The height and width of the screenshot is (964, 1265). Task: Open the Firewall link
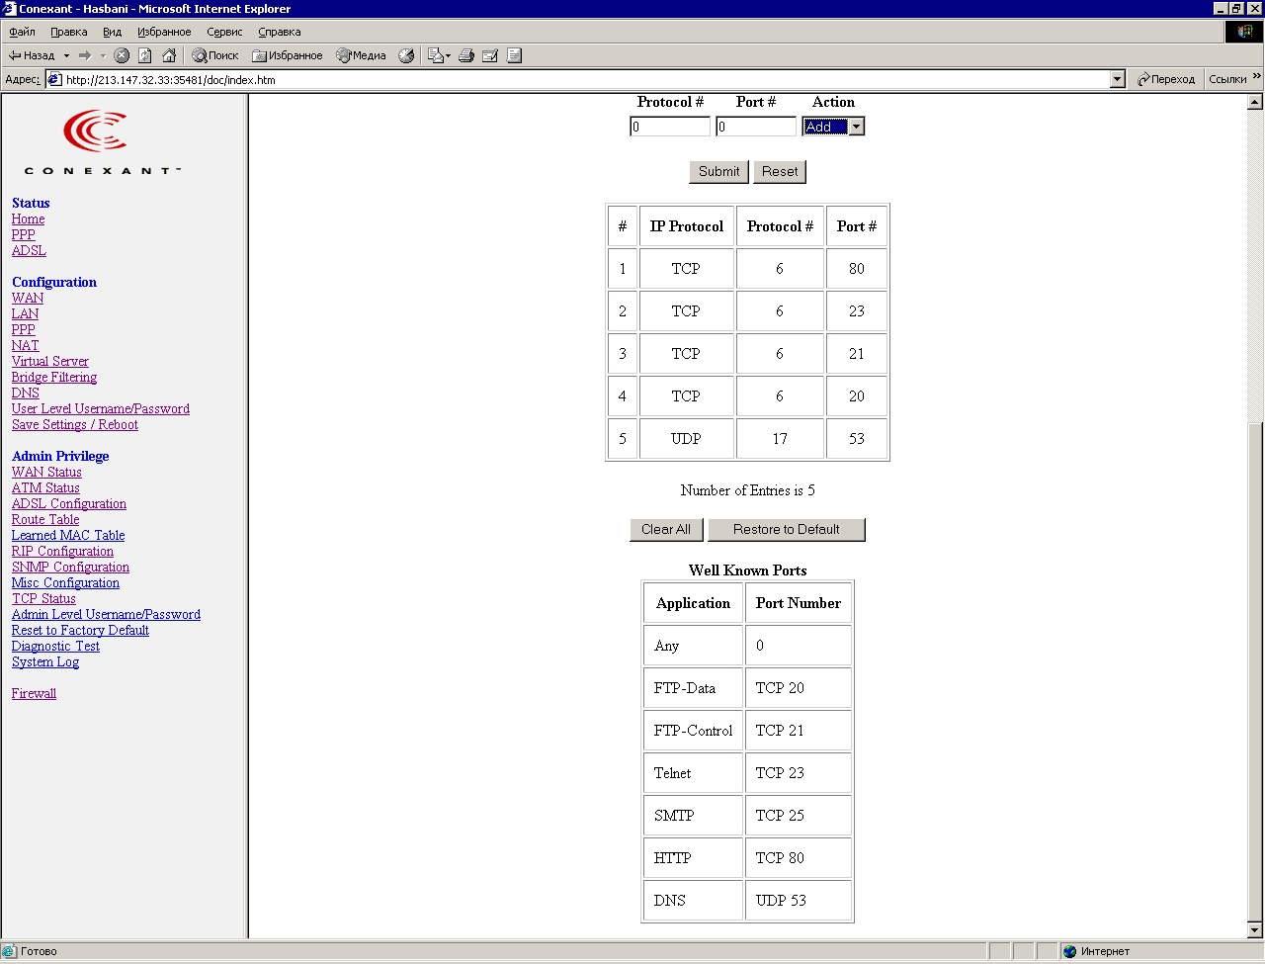coord(34,693)
